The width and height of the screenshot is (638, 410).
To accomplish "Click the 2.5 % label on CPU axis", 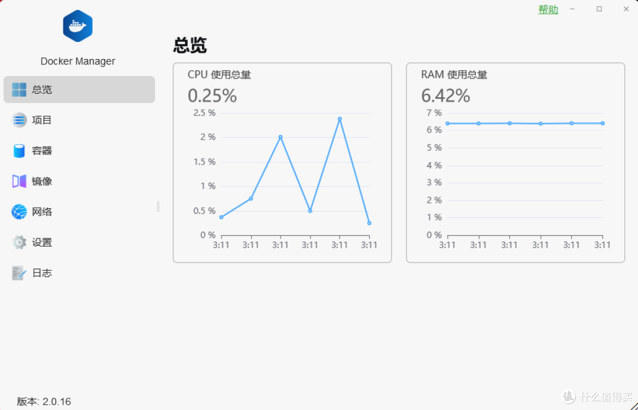I will (204, 113).
